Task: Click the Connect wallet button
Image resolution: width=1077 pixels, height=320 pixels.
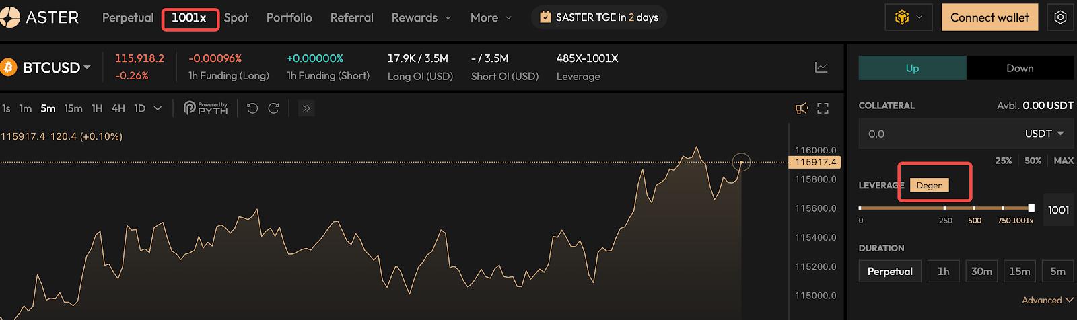Action: pos(989,17)
